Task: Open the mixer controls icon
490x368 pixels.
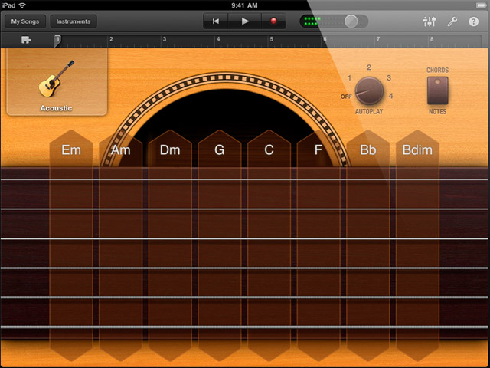Action: point(429,21)
